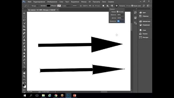174x98 pixels.
Task: Click the gear arrowhead settings icon
Action: click(117, 6)
